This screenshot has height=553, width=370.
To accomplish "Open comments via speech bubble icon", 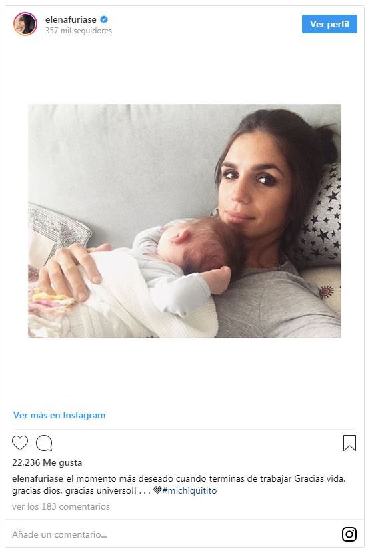I will 44,443.
